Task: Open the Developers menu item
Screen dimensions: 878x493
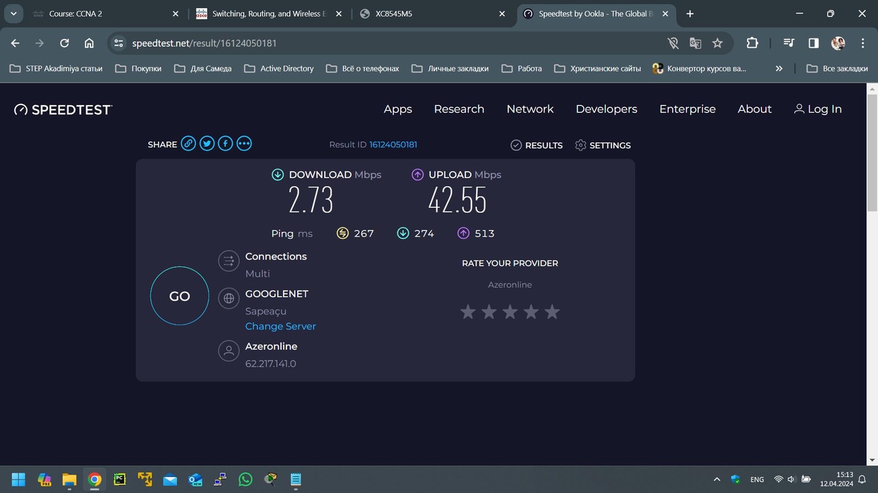Action: coord(606,109)
